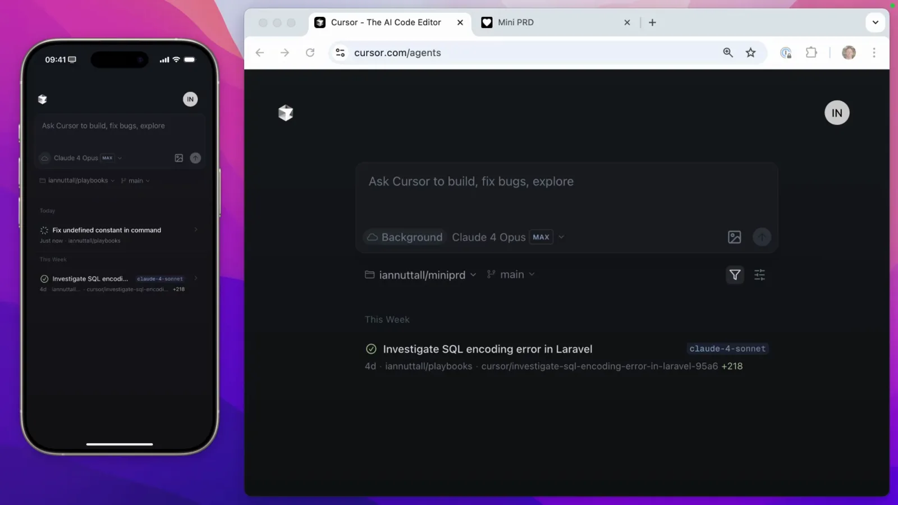Tap the Investigate SQL encodi... item on phone
This screenshot has height=505, width=898.
coord(119,283)
